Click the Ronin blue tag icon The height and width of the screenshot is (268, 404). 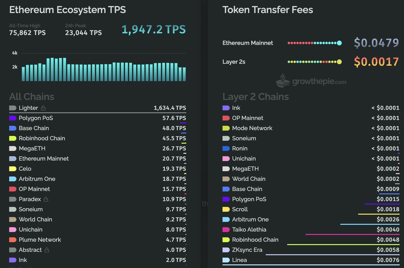click(x=226, y=148)
